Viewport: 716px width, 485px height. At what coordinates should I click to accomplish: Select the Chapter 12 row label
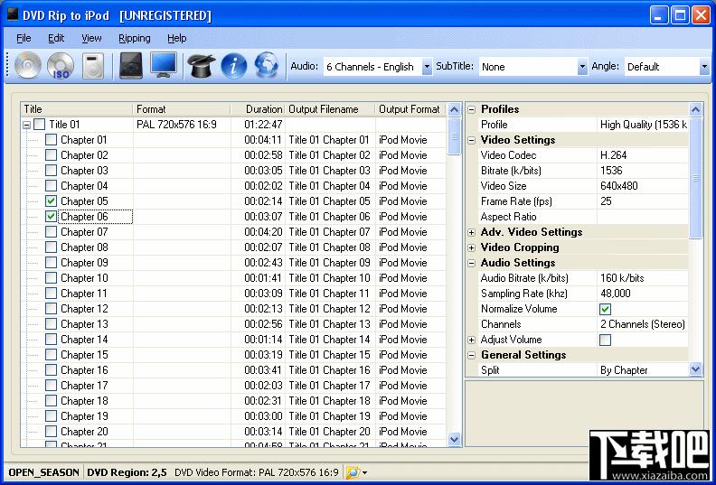tap(84, 309)
